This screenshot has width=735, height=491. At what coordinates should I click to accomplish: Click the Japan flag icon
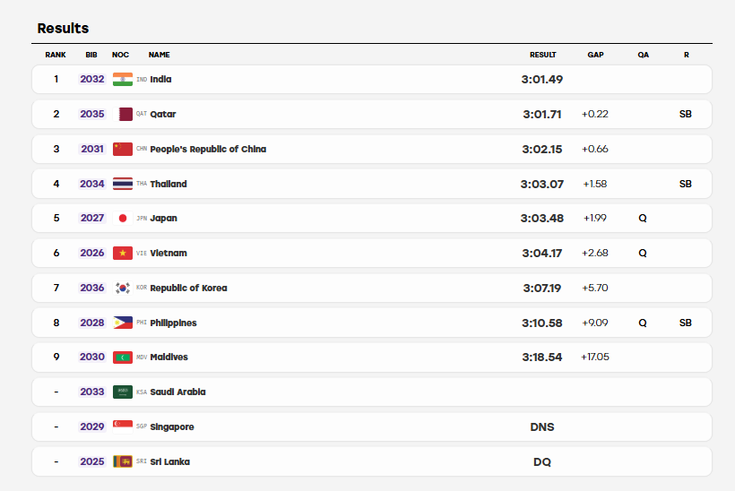pyautogui.click(x=122, y=218)
